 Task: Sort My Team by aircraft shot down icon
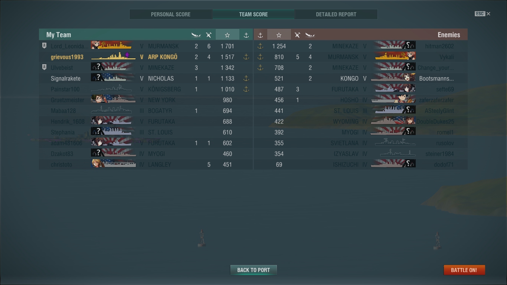click(209, 35)
